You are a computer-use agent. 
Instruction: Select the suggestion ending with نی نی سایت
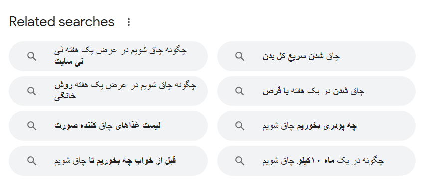(108, 56)
